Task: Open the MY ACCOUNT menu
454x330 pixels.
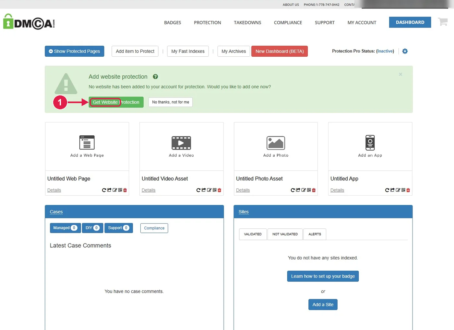Action: pyautogui.click(x=362, y=23)
